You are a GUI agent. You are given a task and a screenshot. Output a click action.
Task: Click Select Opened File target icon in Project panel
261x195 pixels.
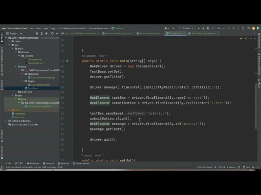click(x=37, y=33)
